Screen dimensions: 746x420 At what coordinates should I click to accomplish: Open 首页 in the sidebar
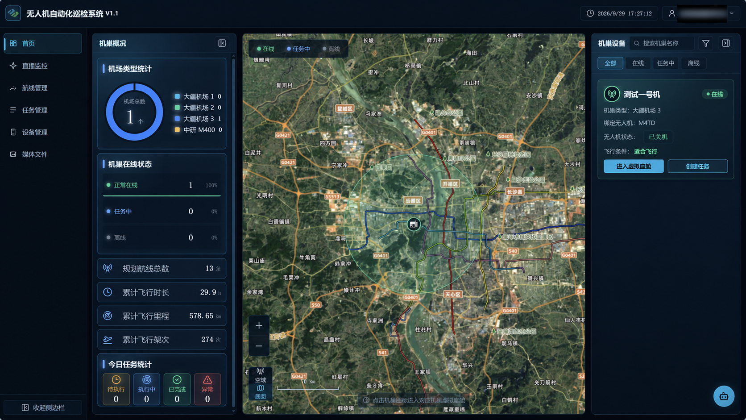(43, 43)
